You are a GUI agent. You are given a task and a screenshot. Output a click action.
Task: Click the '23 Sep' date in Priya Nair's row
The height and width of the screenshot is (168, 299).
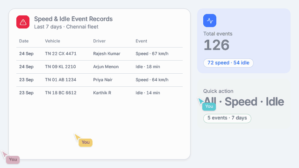point(26,80)
